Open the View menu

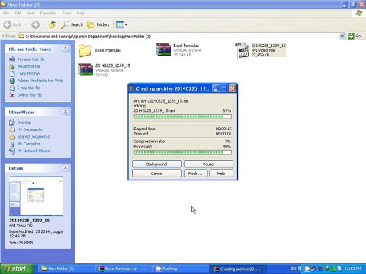[30, 13]
